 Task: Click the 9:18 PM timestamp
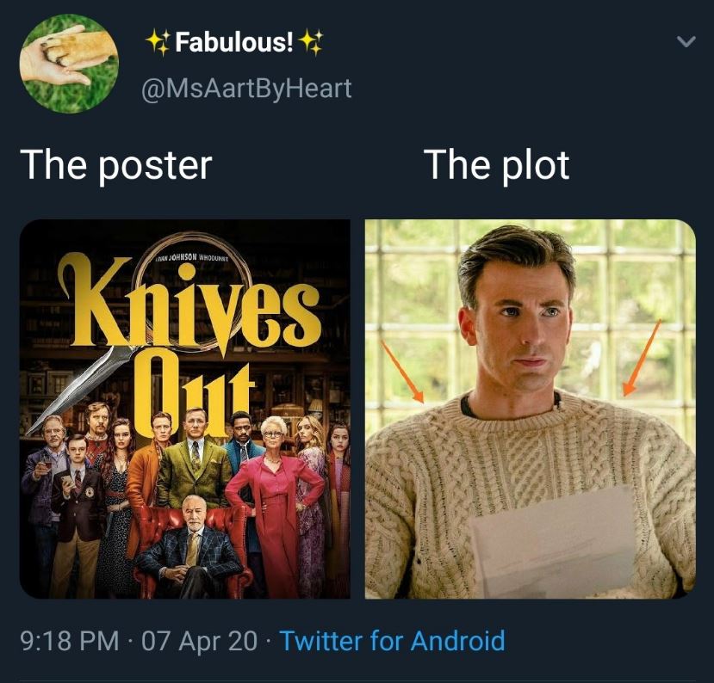click(70, 640)
